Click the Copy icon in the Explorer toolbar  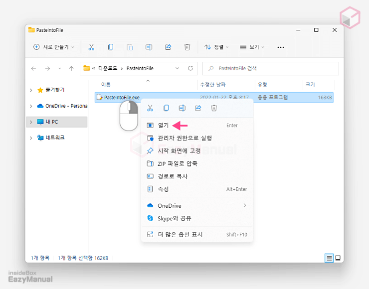(111, 47)
